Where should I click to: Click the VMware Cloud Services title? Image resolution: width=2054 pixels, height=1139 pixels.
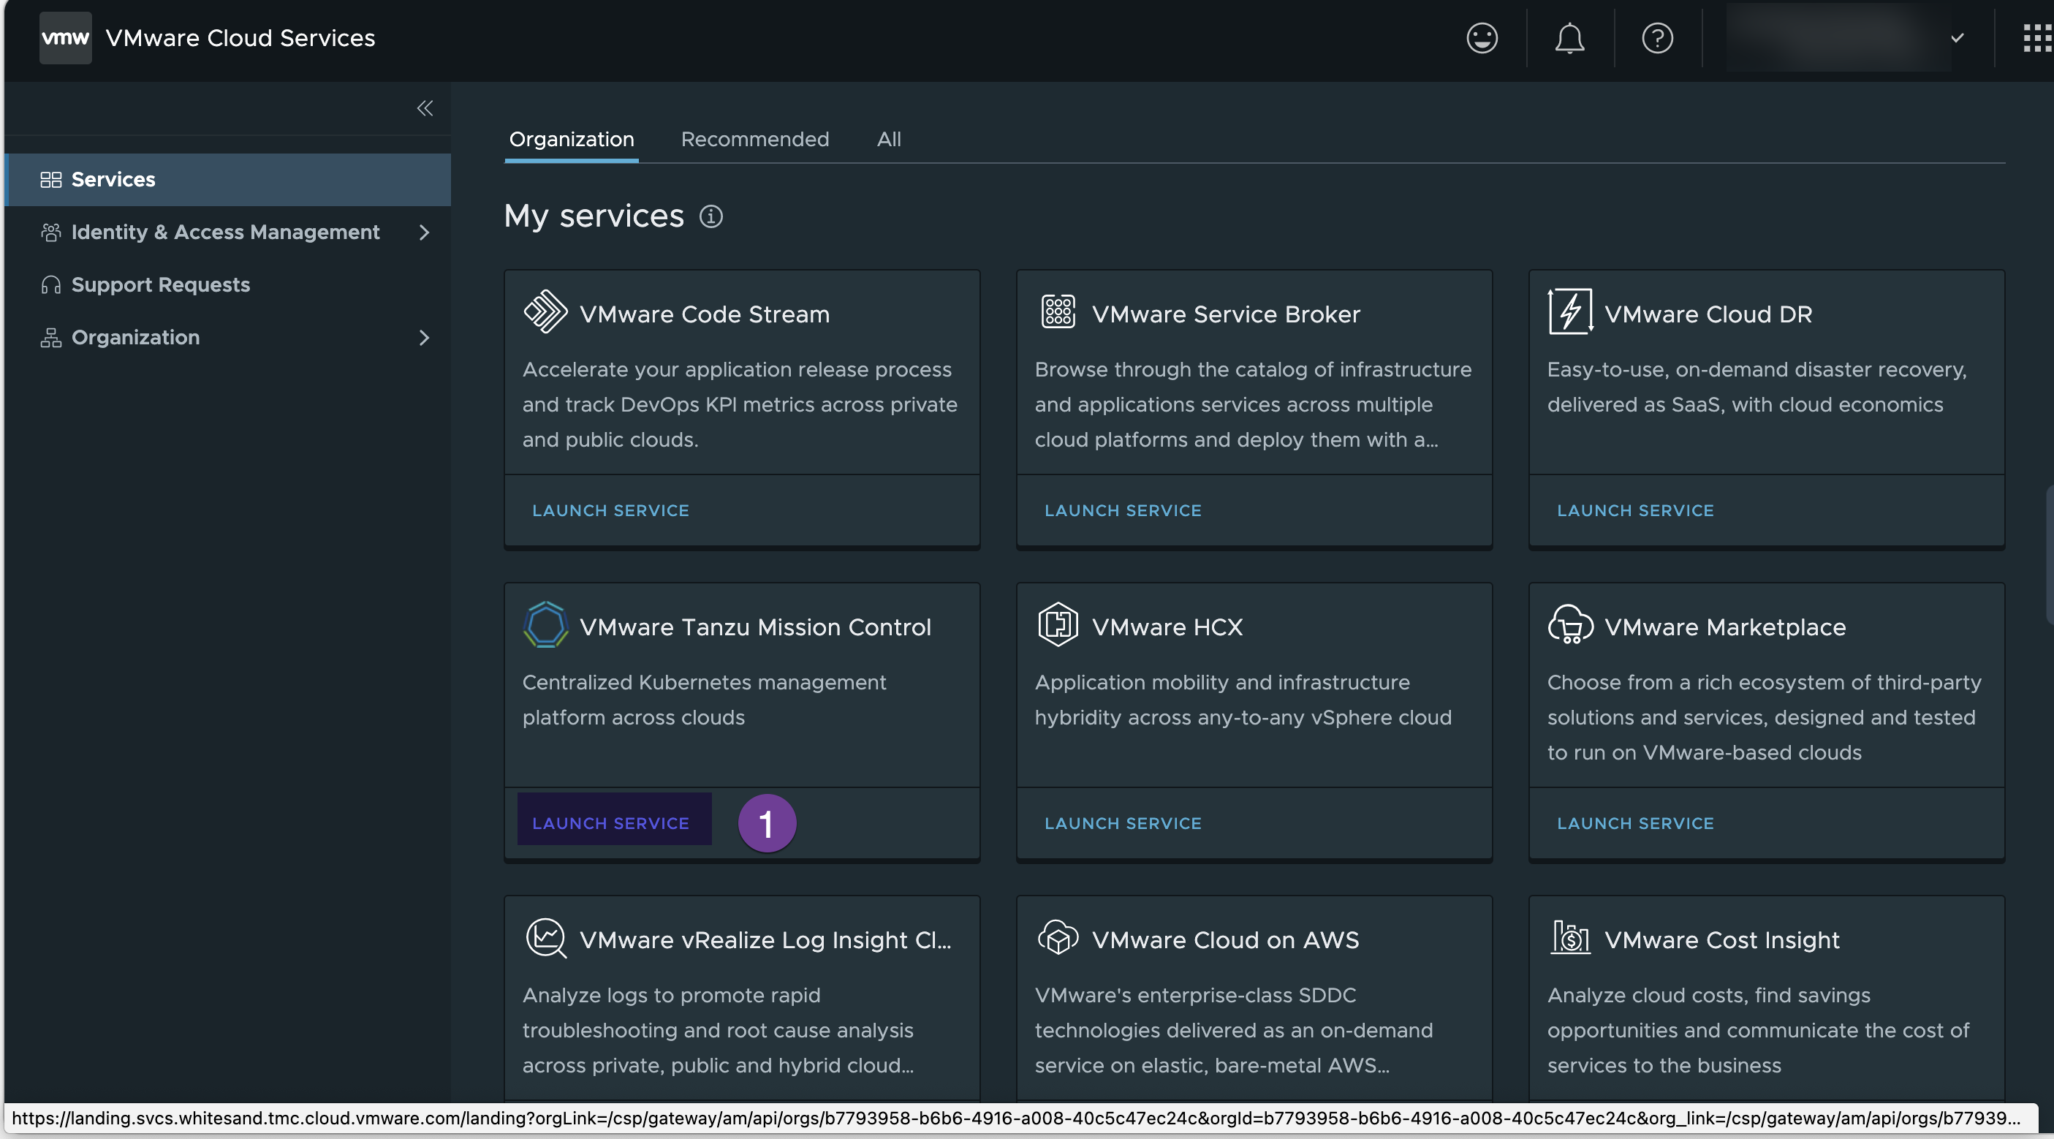(240, 37)
